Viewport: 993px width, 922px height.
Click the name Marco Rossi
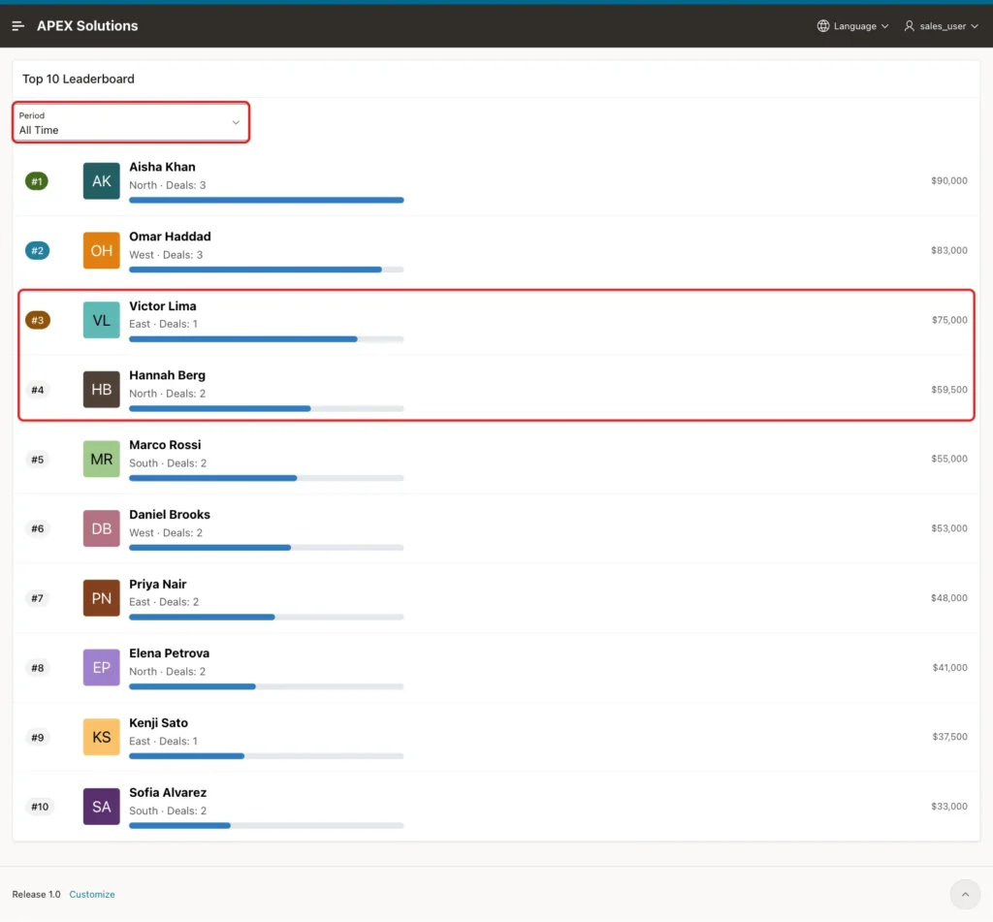(165, 445)
